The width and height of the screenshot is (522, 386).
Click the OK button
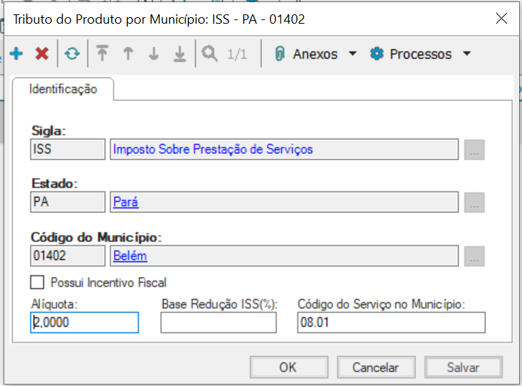pos(289,367)
